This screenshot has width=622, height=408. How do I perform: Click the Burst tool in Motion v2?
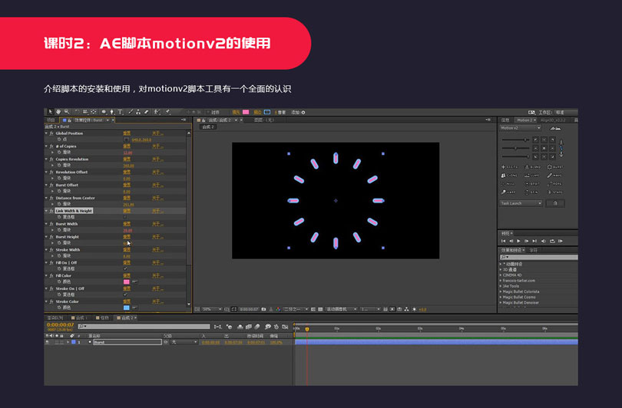[555, 166]
